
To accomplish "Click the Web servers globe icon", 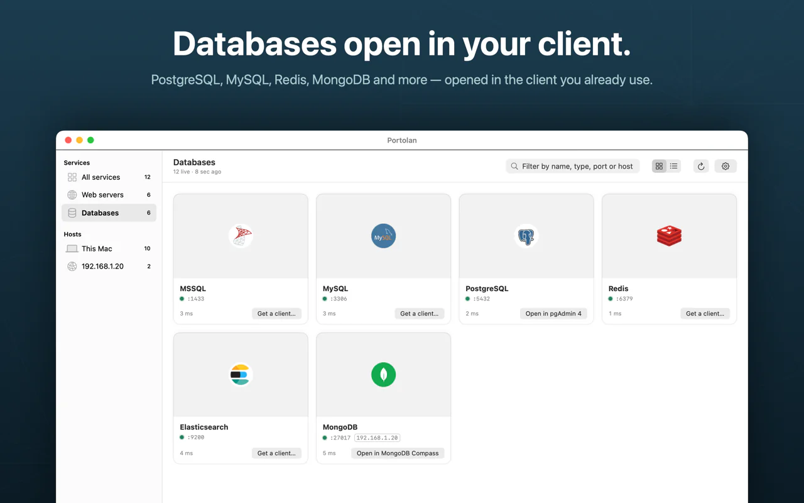I will tap(72, 195).
